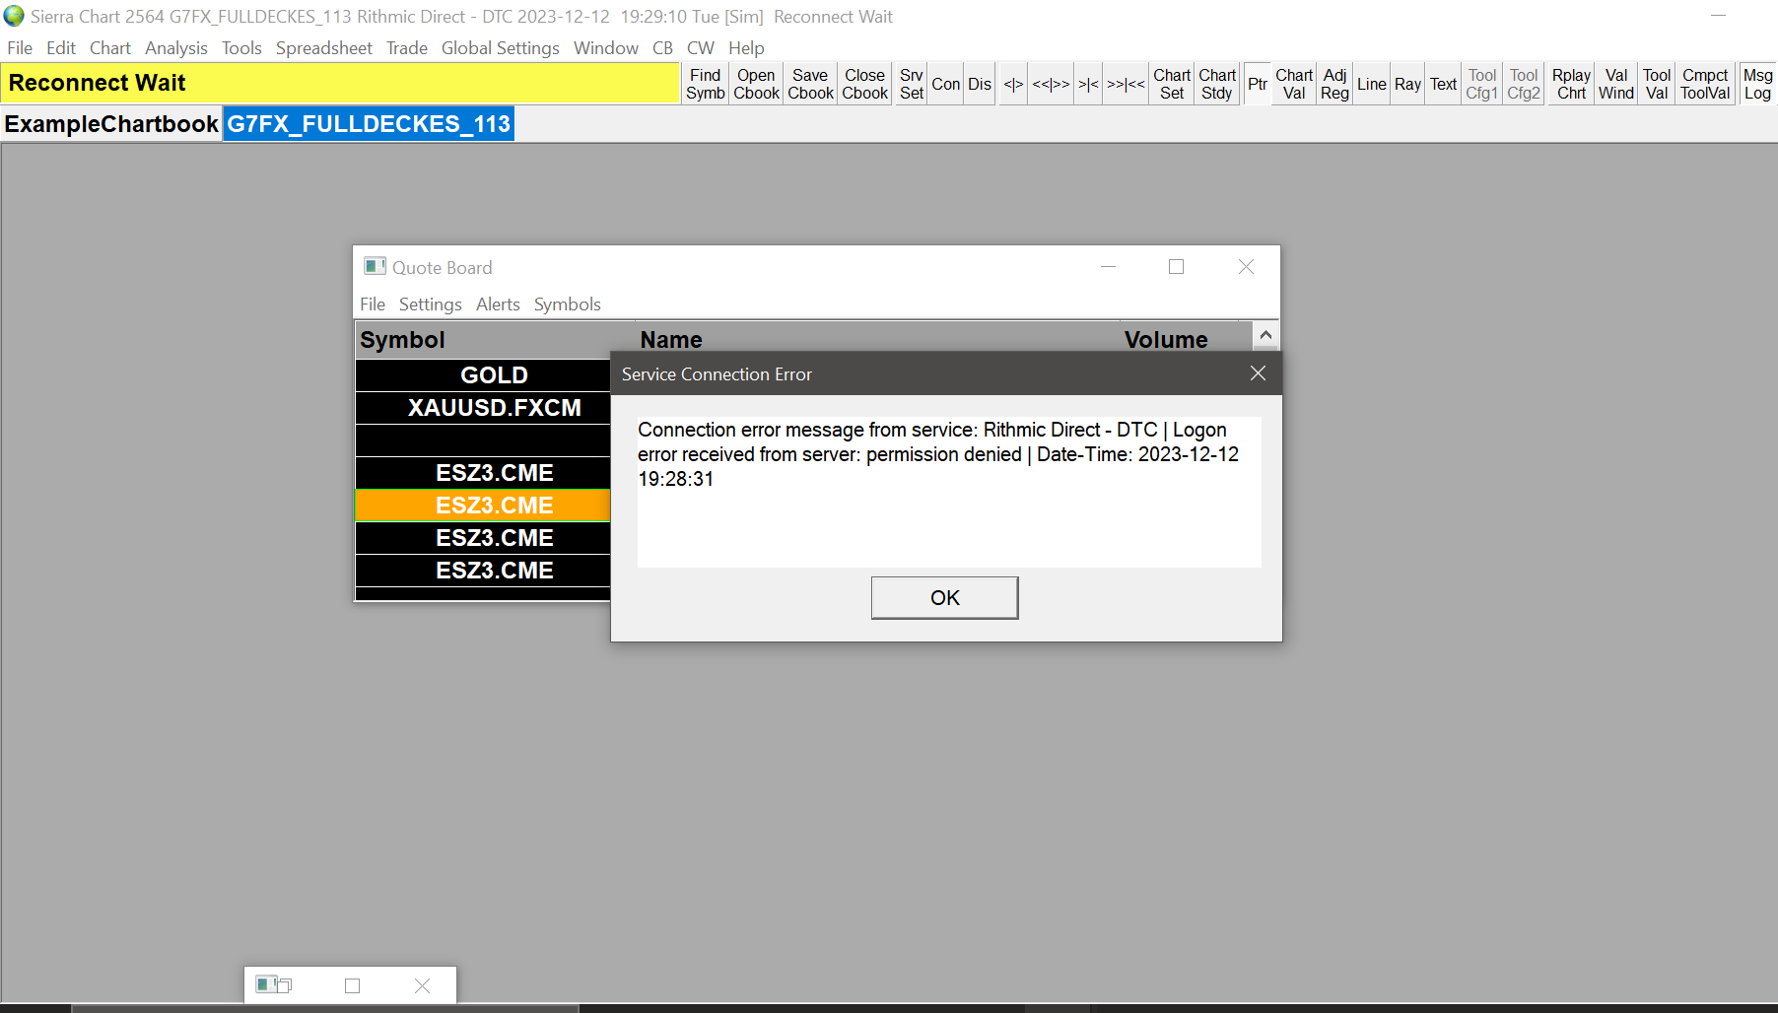Screen dimensions: 1778x1013
Task: Open the Tools menu
Action: tap(241, 48)
